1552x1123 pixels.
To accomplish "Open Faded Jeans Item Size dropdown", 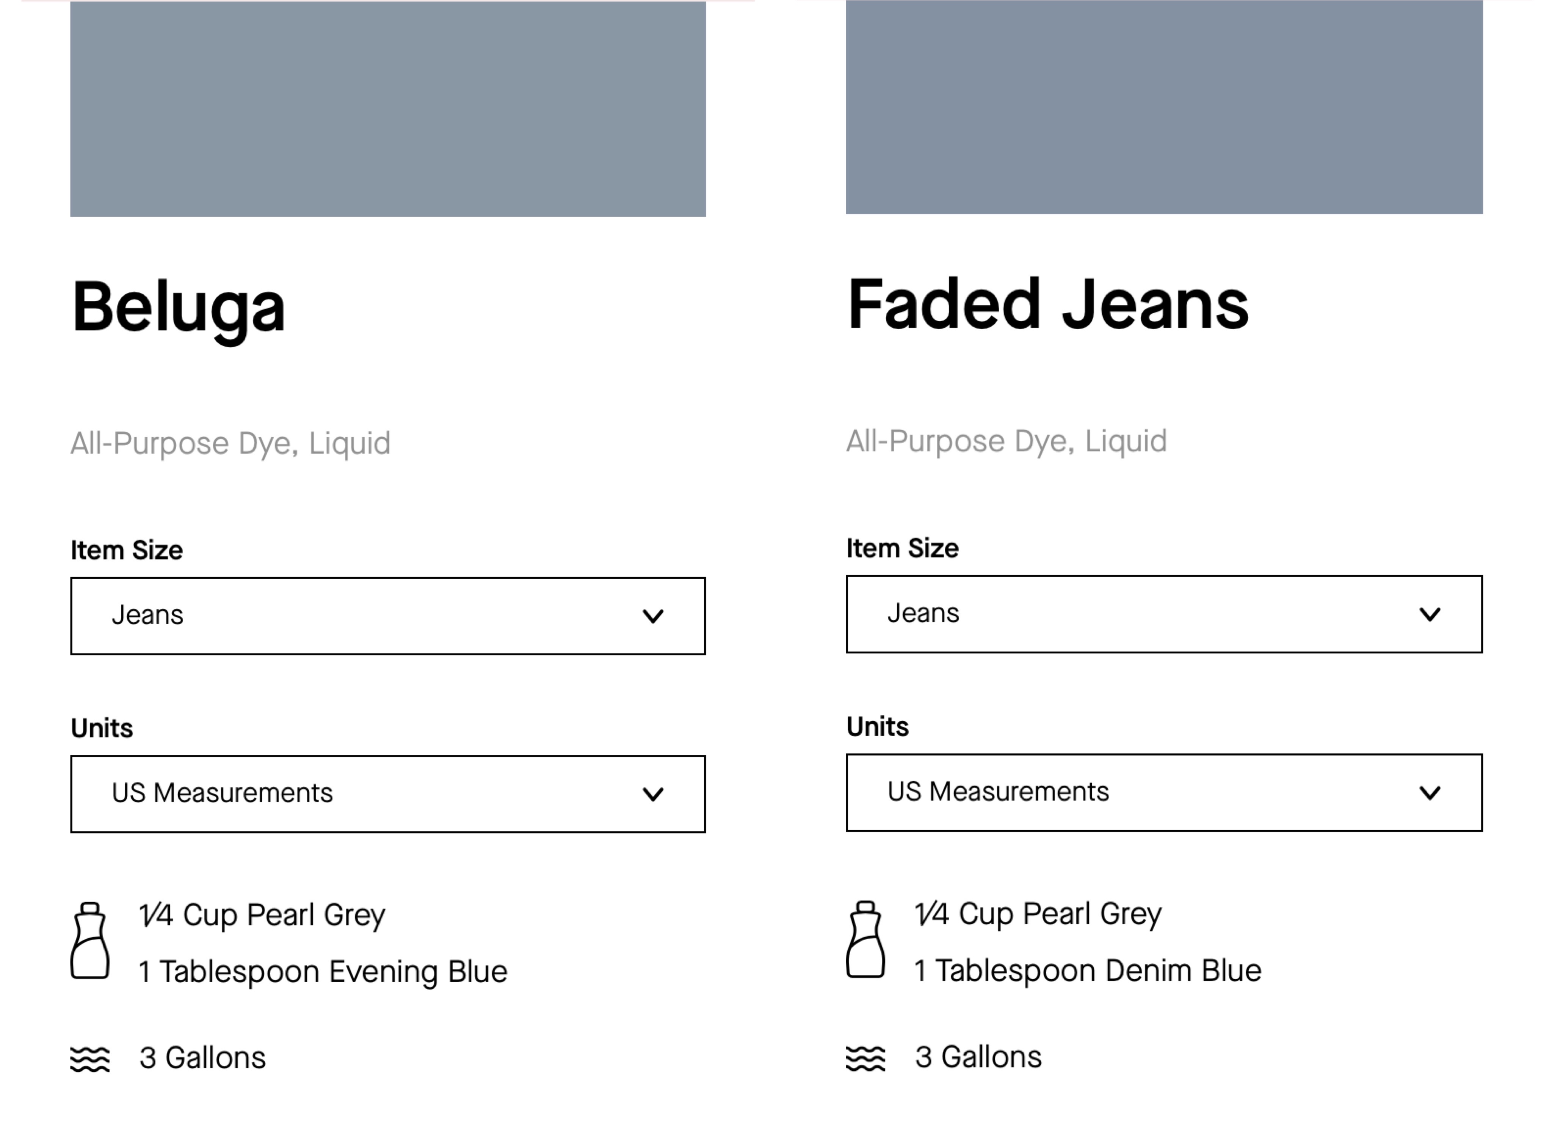I will point(1164,614).
